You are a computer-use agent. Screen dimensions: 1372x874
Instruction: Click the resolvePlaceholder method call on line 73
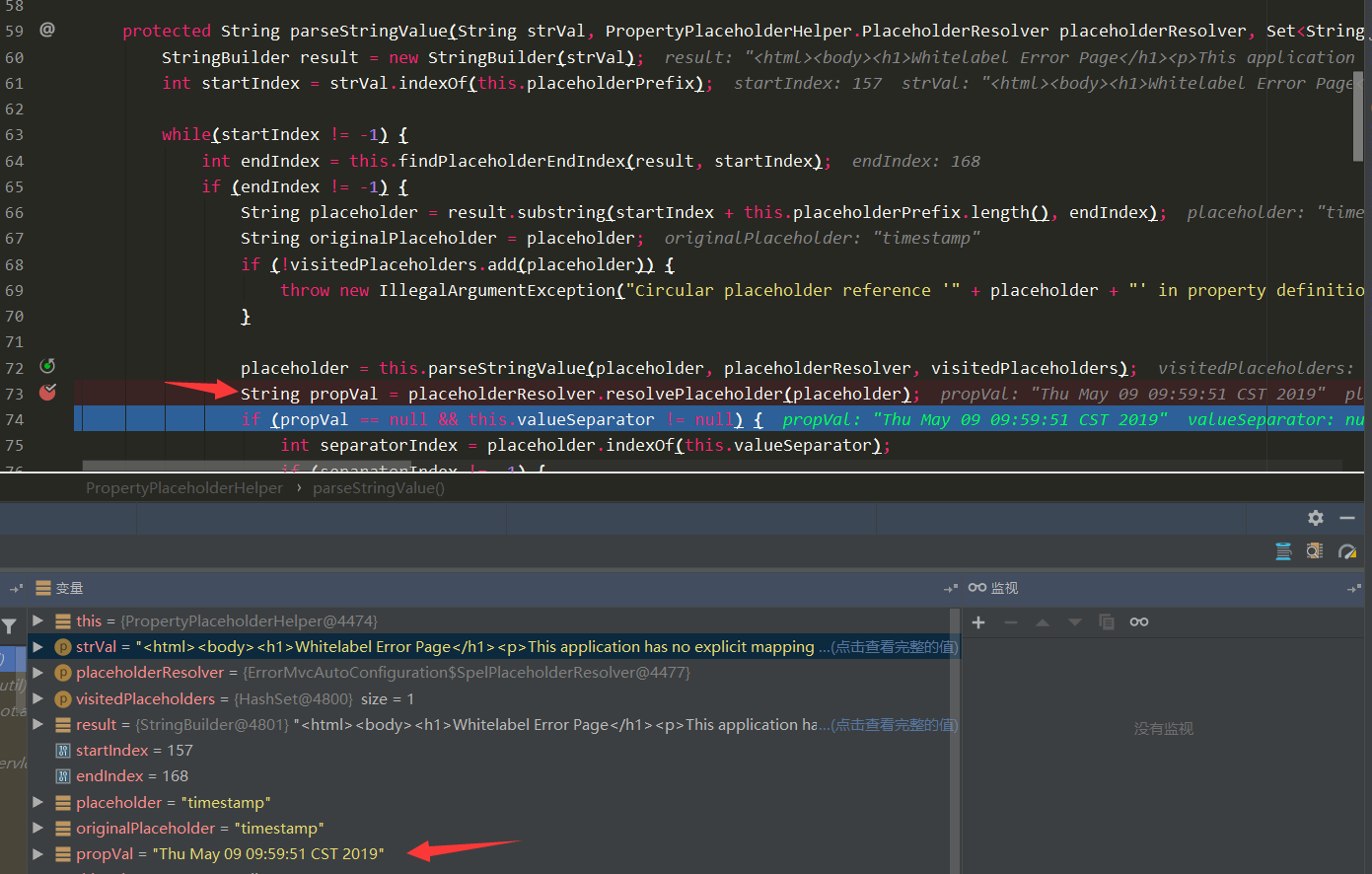(694, 394)
